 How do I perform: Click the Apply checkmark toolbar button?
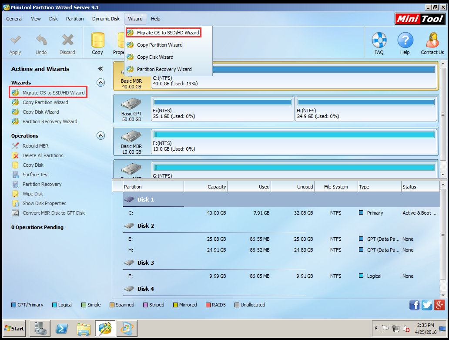[15, 44]
